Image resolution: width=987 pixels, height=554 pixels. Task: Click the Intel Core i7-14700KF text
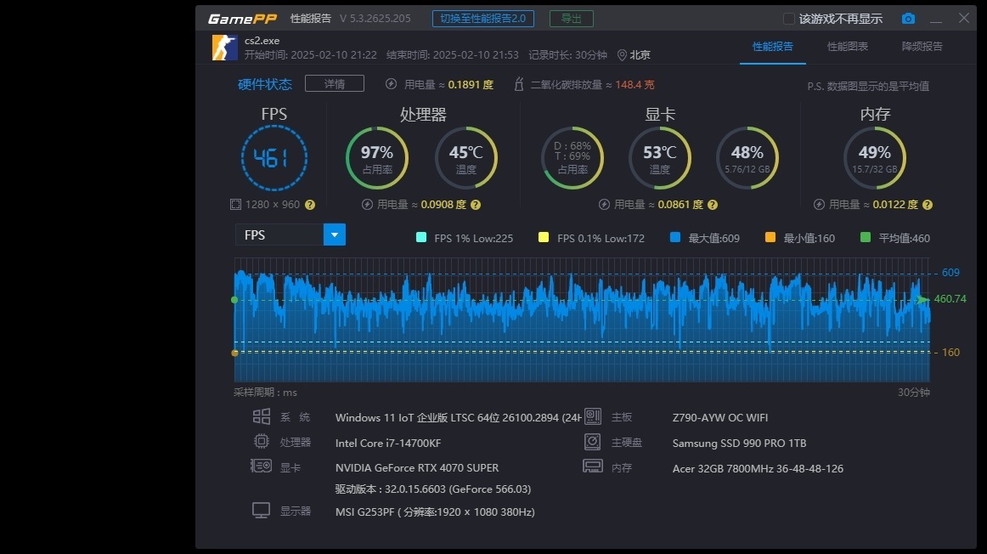pos(387,444)
